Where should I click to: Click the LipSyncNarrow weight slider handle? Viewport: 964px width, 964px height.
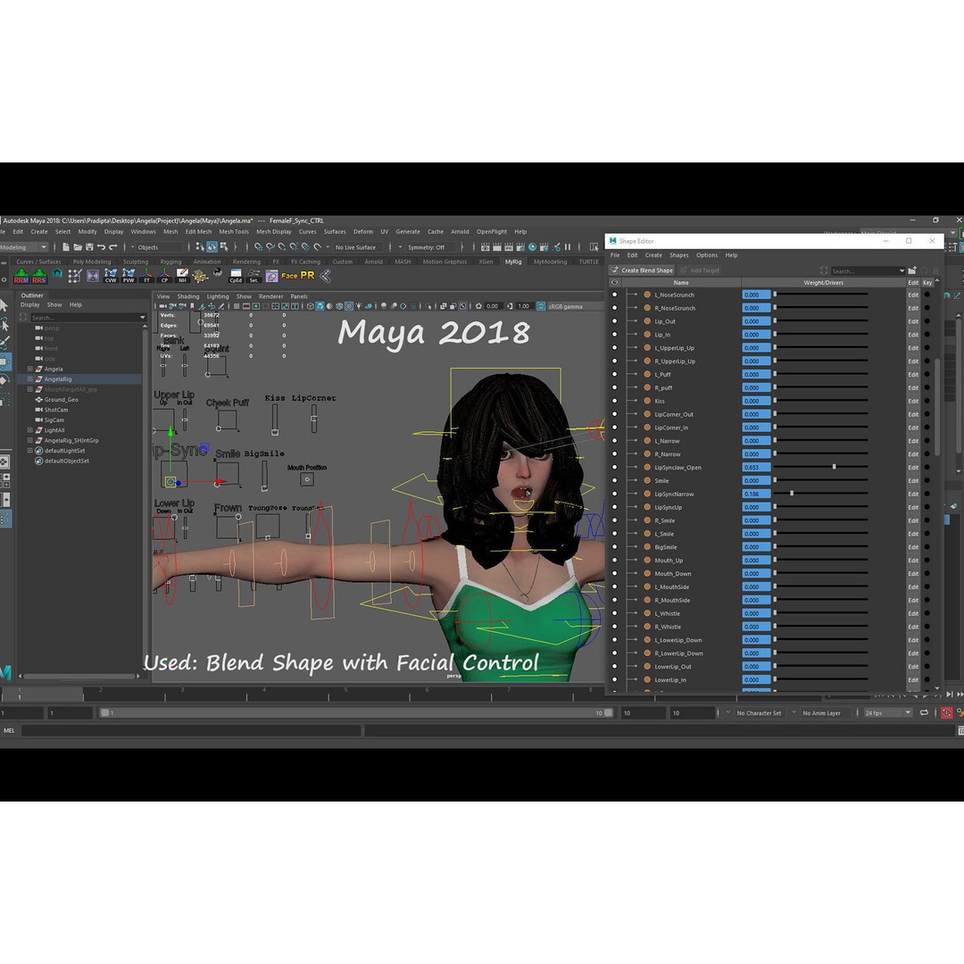pos(791,493)
